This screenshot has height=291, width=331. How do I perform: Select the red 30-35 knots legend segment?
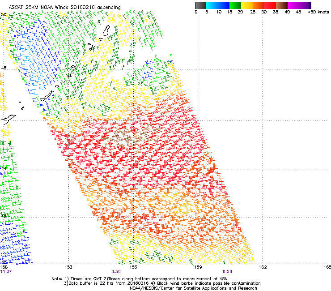[270, 5]
